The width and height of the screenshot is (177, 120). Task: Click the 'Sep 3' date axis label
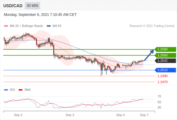70,115
